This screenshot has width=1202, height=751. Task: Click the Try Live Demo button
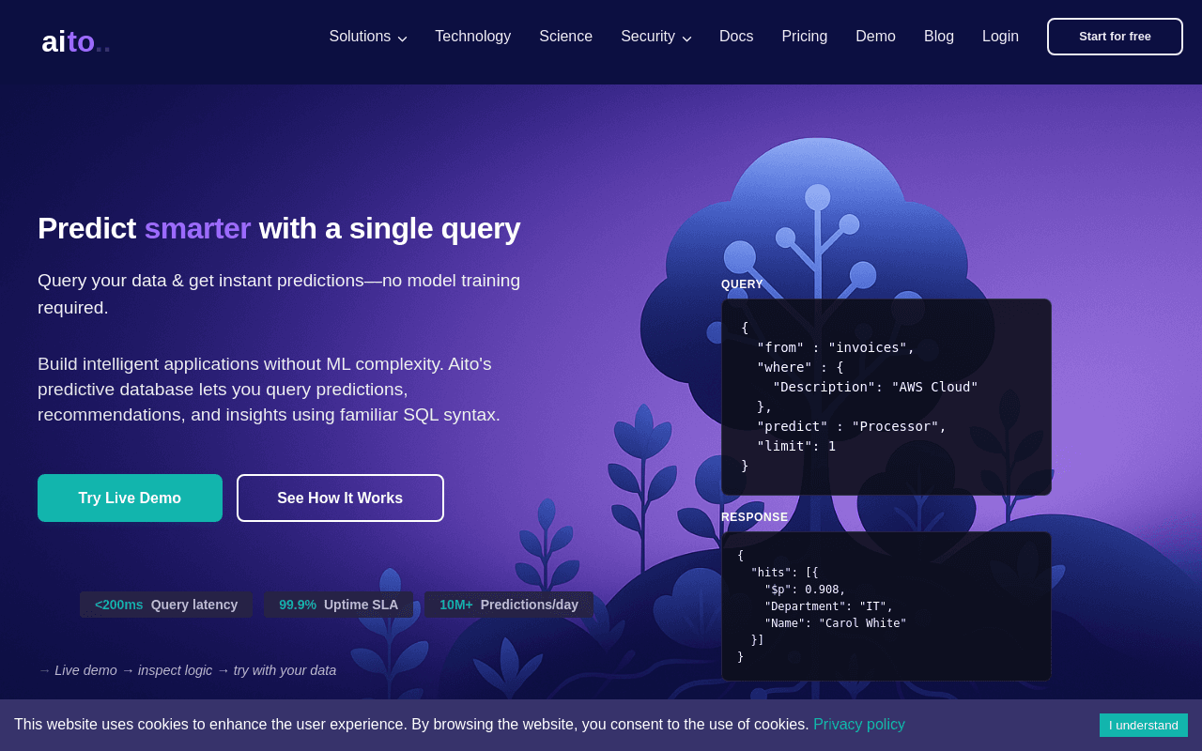tap(130, 498)
